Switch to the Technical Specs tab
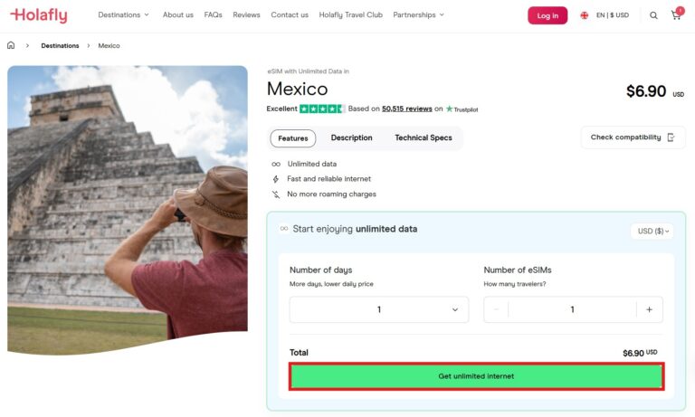This screenshot has height=417, width=695. [x=424, y=137]
